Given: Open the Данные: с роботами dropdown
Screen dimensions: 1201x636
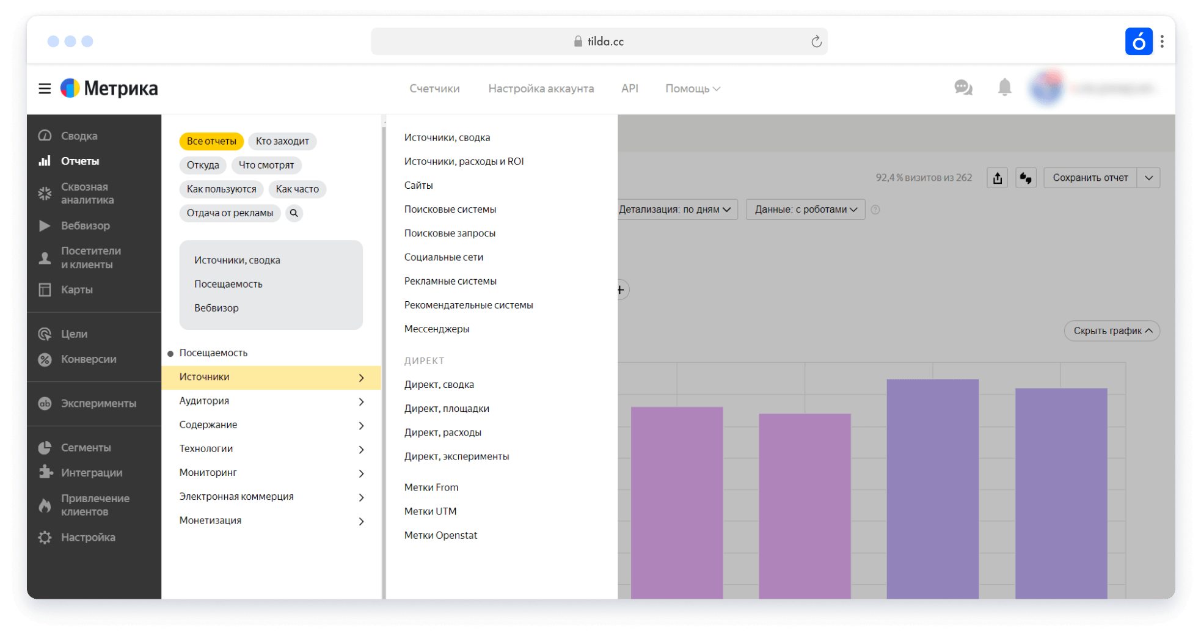Looking at the screenshot, I should (805, 210).
